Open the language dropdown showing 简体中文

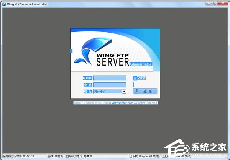coord(110,91)
